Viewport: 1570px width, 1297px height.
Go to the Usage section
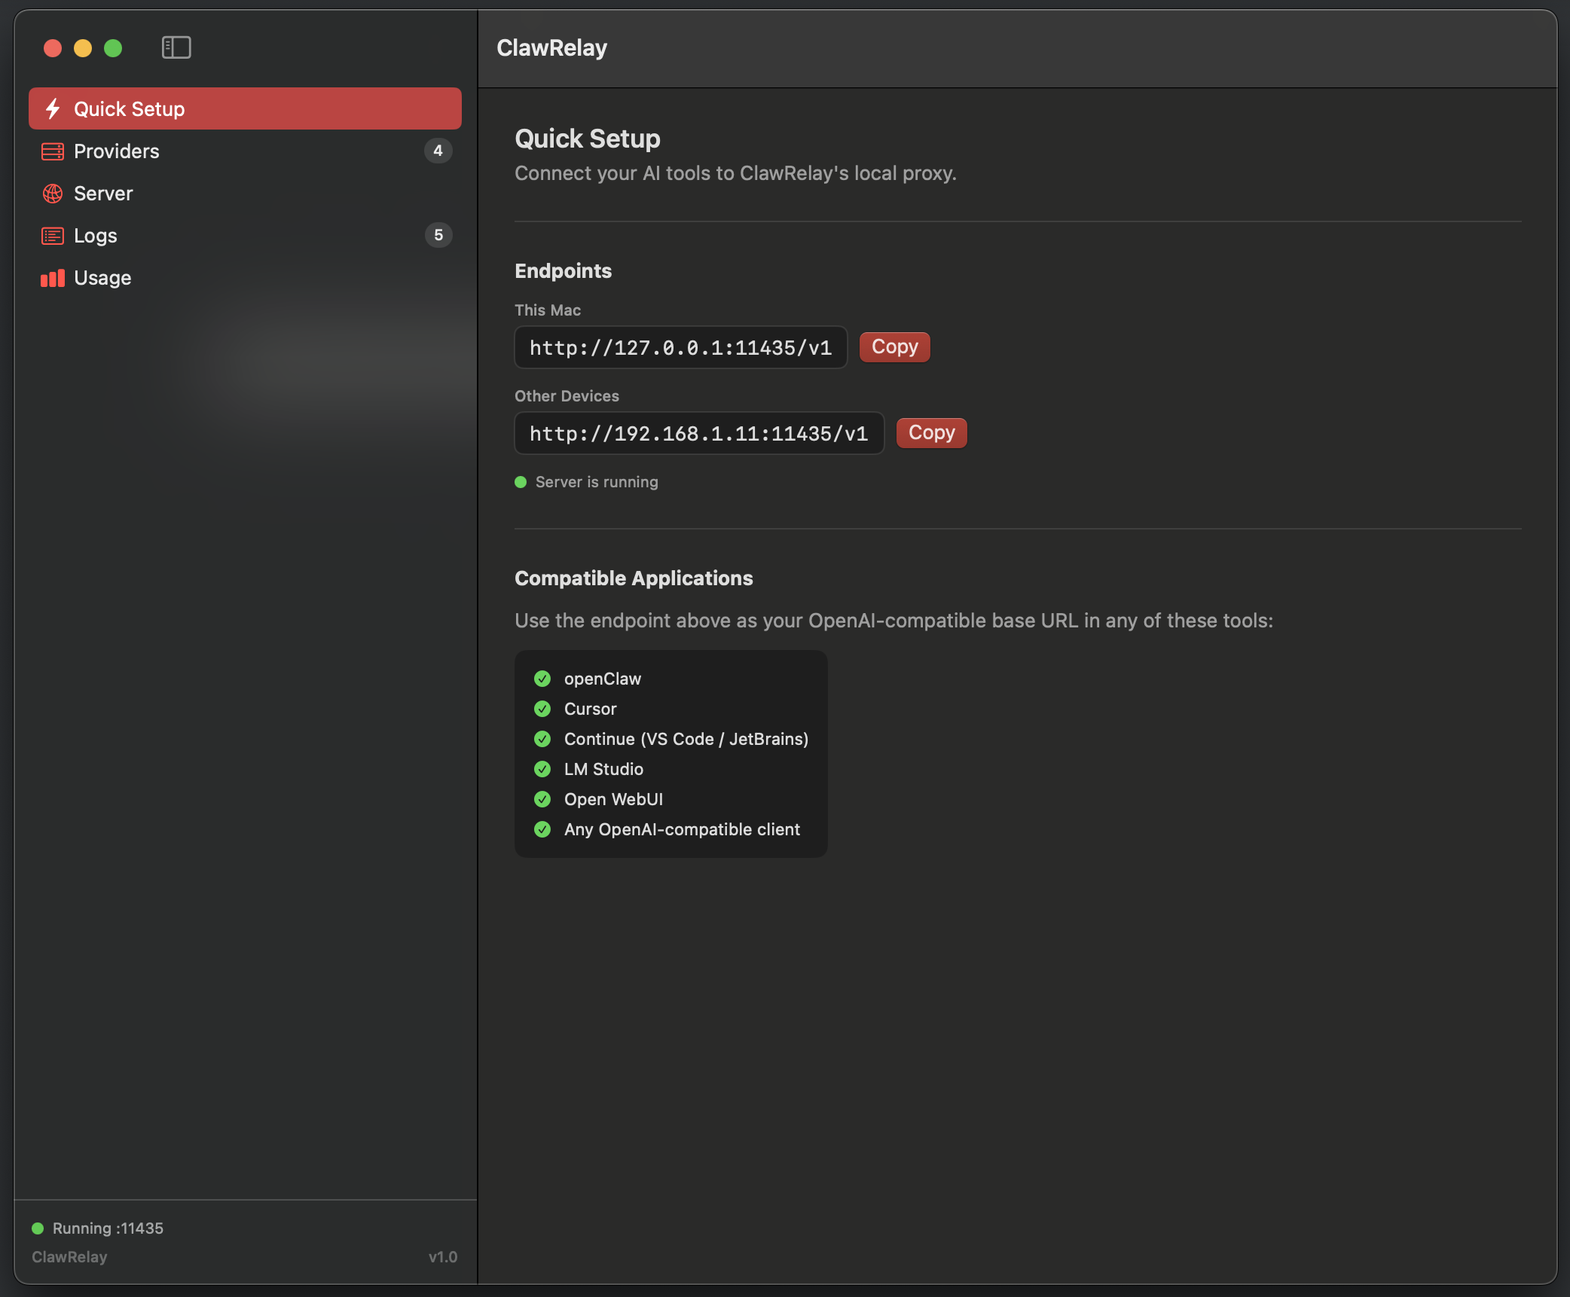[245, 278]
